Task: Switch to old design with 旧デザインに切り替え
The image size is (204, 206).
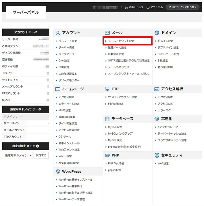Action: click(183, 7)
